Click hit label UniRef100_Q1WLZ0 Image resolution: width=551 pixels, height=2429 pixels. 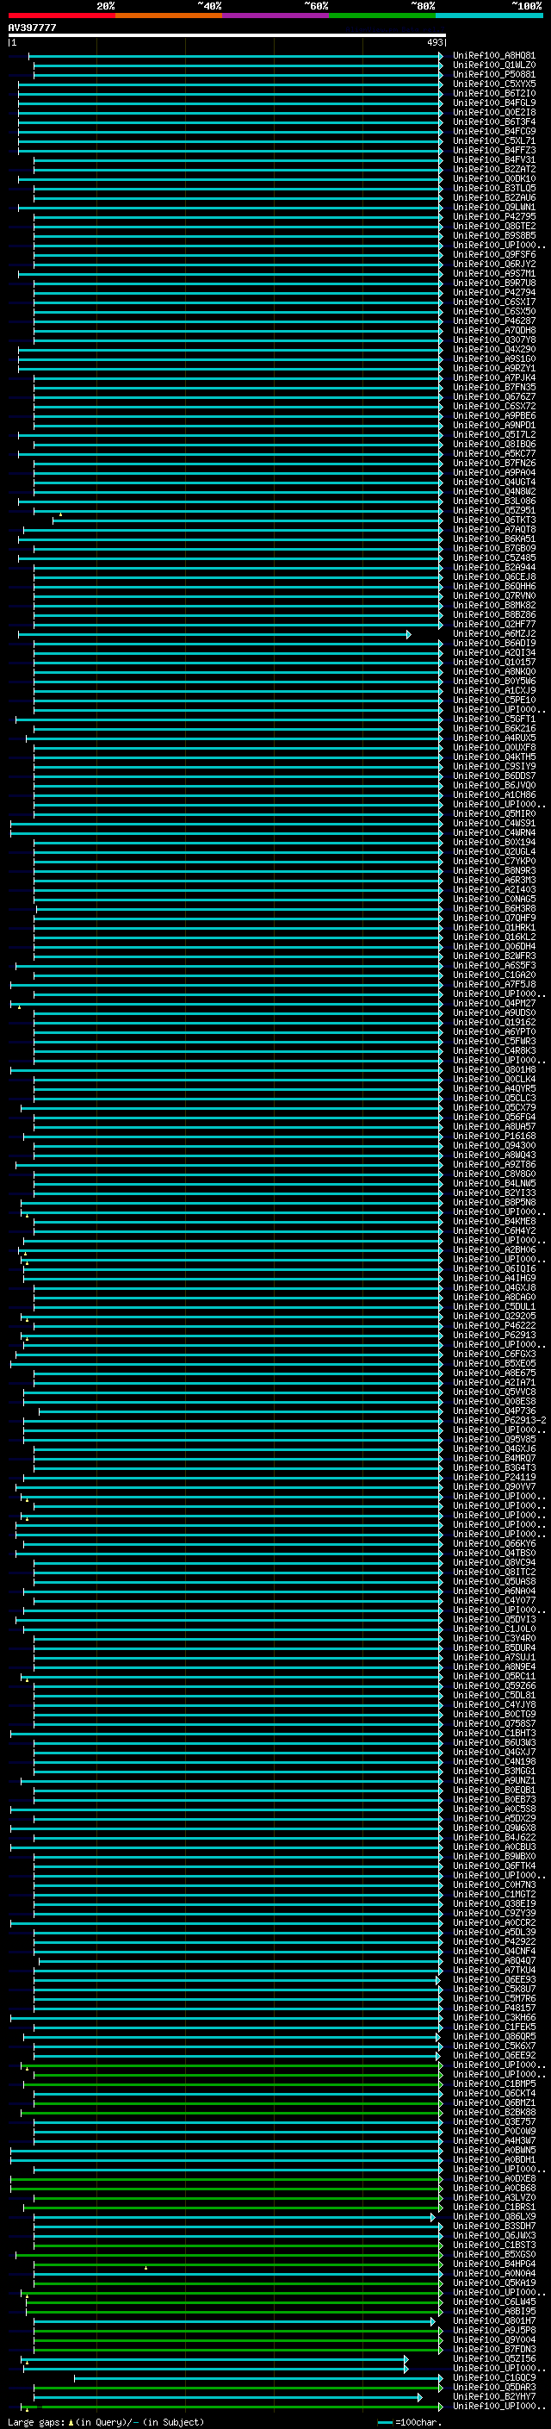pos(494,65)
